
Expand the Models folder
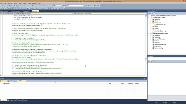(x=151, y=28)
